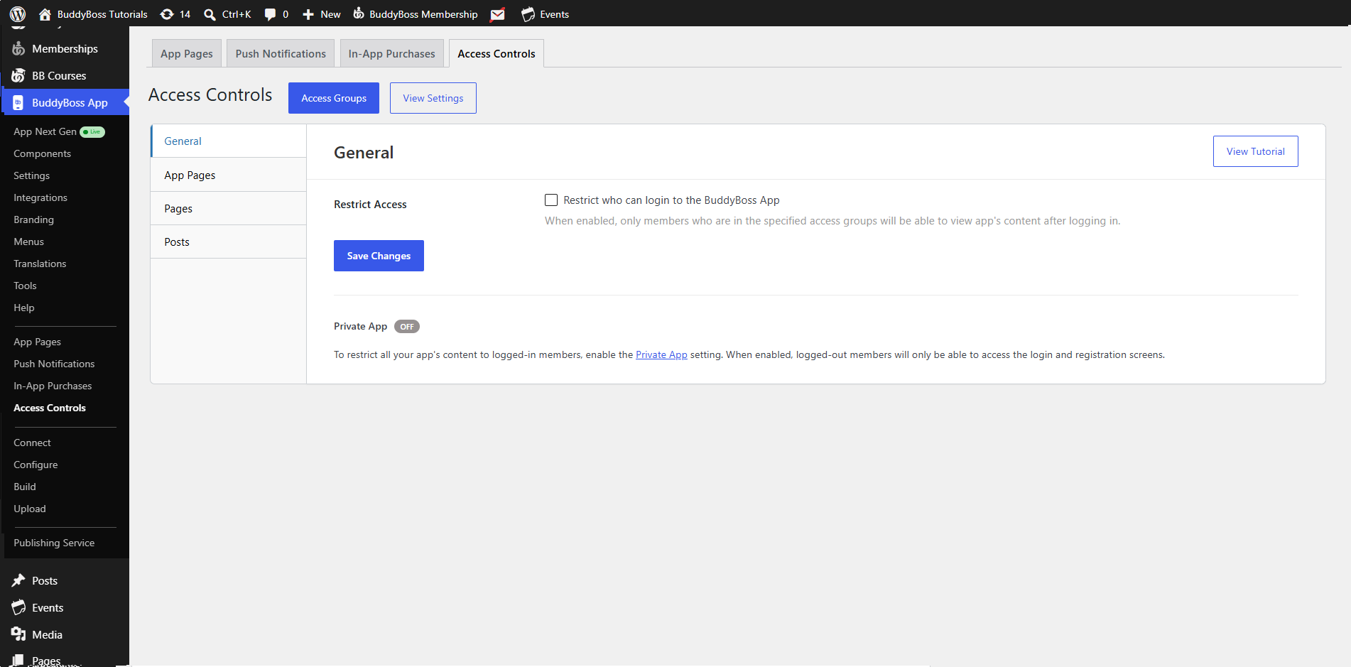Click the Private App OFF status badge
This screenshot has height=667, width=1351.
point(407,327)
